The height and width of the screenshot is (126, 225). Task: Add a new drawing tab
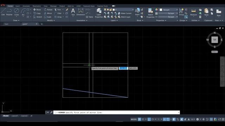pos(42,24)
